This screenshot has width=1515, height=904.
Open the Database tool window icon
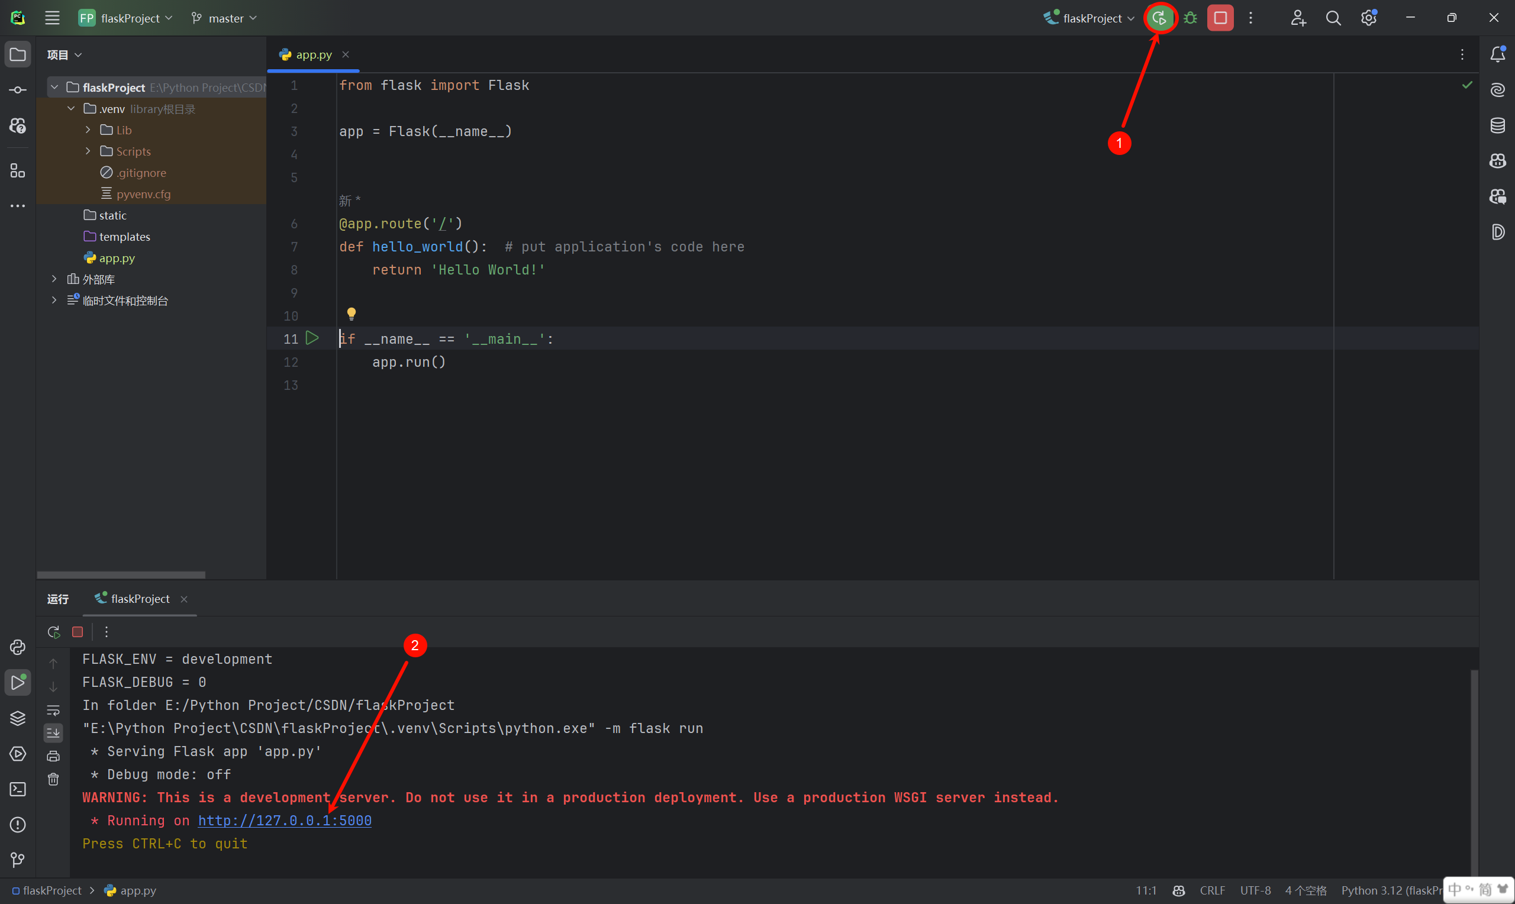[1497, 125]
